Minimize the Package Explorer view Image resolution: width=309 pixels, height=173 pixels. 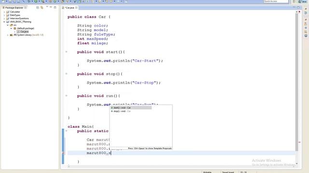point(51,7)
